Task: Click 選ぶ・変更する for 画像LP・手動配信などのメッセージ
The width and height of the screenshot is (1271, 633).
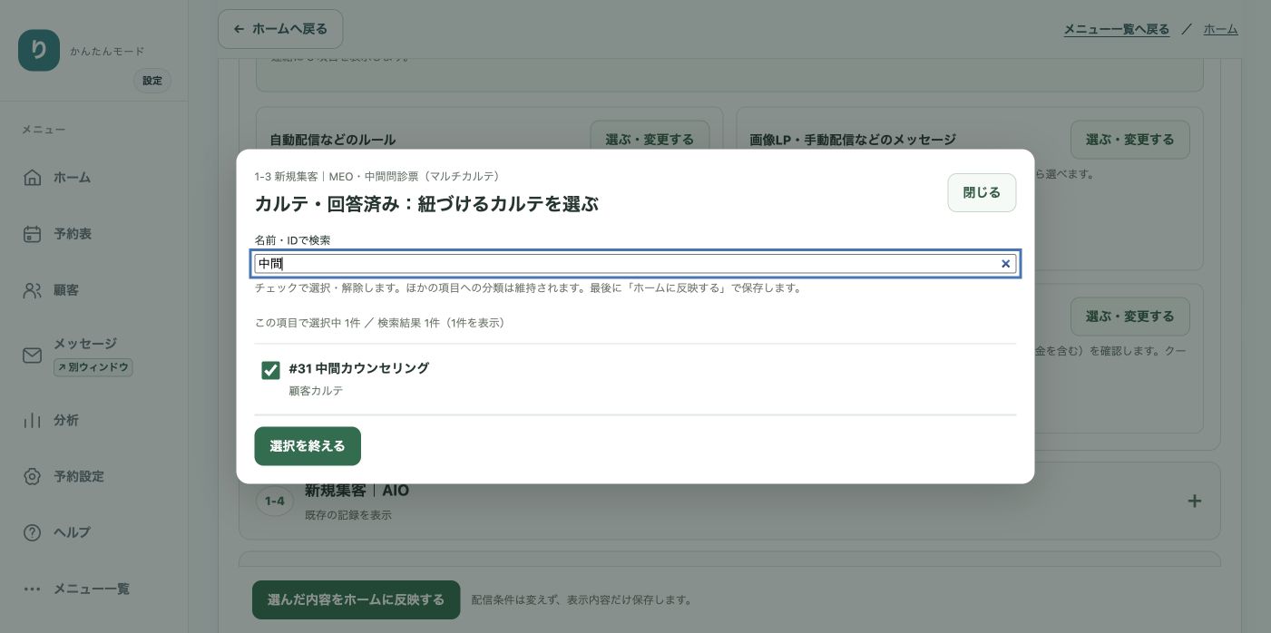Action: click(x=1130, y=140)
